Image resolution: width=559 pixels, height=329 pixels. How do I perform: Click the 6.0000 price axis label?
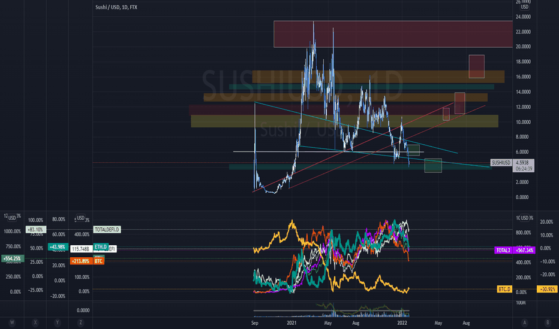(x=522, y=152)
